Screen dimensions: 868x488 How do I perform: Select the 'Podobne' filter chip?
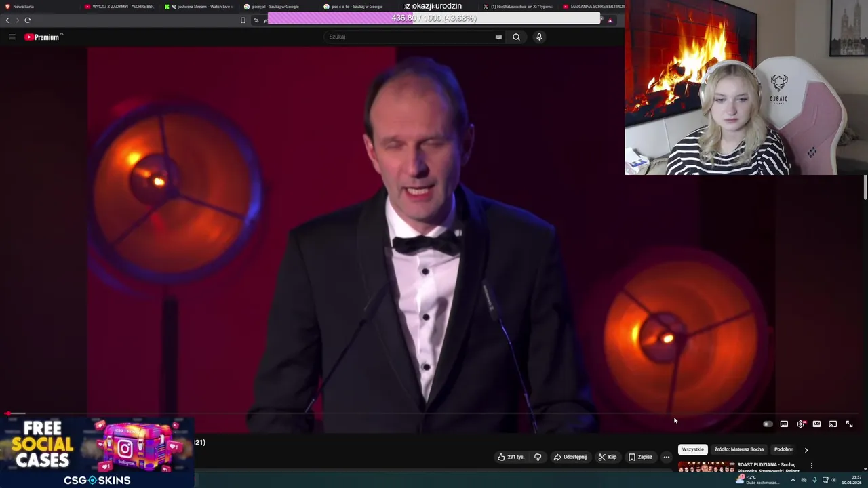(x=784, y=449)
